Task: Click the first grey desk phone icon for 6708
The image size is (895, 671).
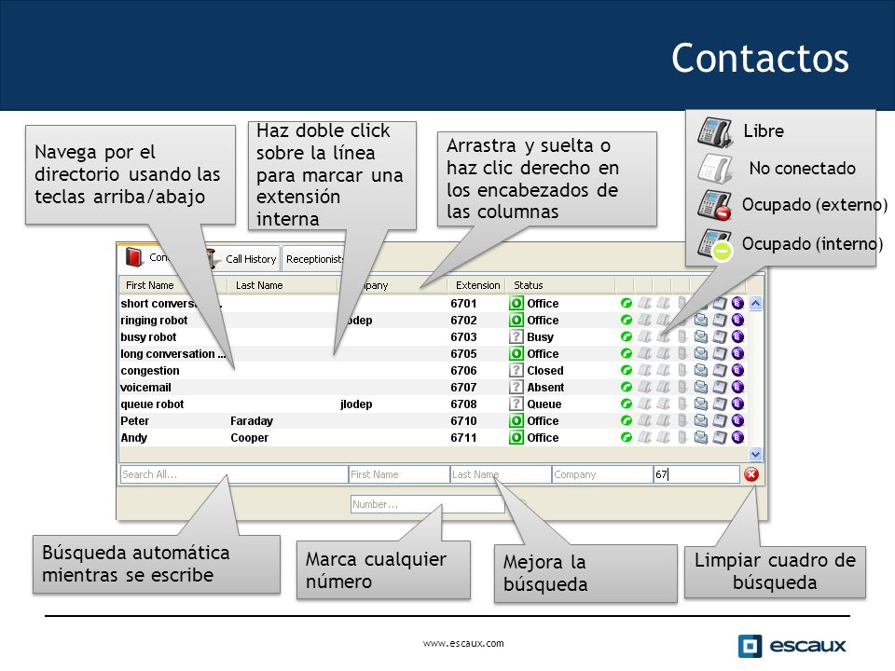Action: pos(644,404)
